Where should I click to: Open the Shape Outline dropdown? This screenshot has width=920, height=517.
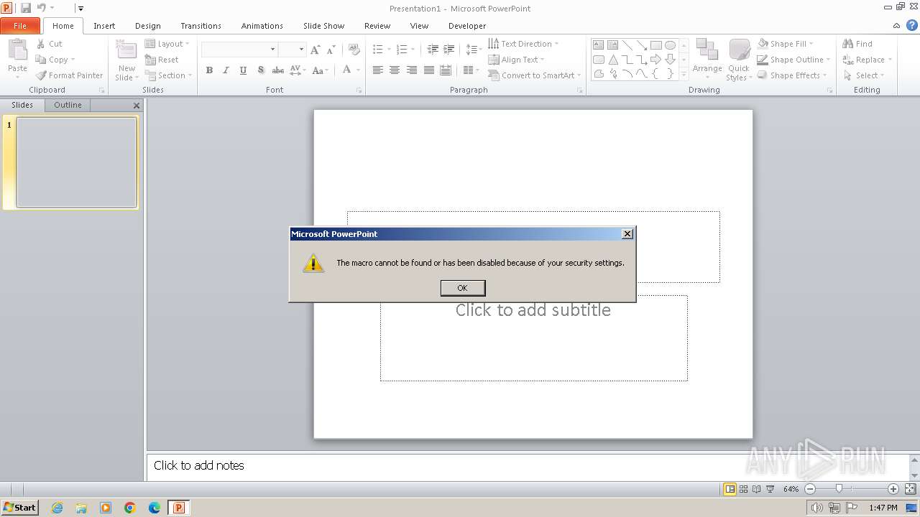[793, 60]
